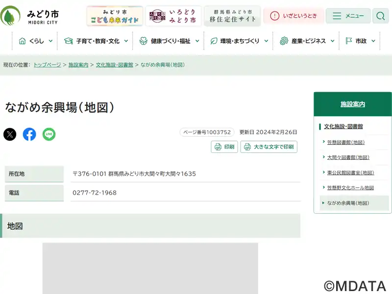The image size is (392, 294).
Task: Click the gray map area
Action: click(x=150, y=268)
